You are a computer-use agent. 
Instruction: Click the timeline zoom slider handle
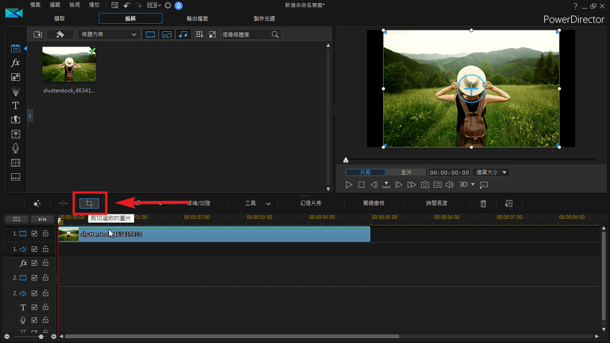click(x=41, y=336)
